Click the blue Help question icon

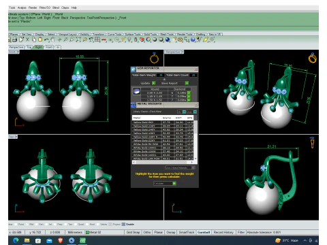click(x=193, y=39)
